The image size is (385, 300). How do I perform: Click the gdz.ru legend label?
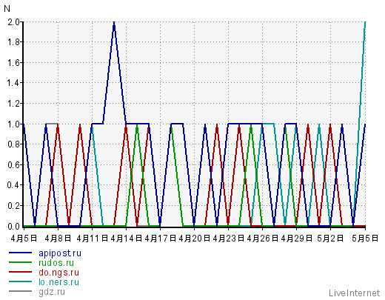tap(52, 292)
